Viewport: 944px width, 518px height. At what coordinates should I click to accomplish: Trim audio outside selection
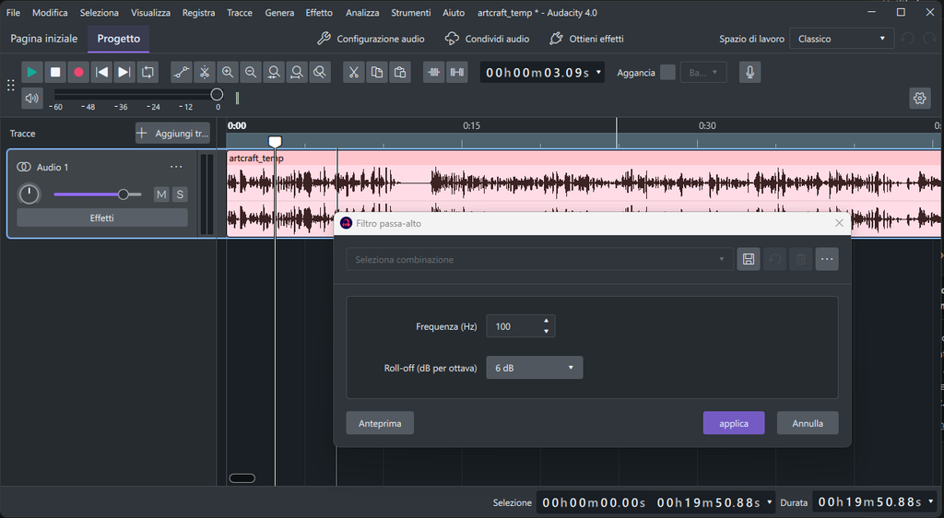(434, 72)
